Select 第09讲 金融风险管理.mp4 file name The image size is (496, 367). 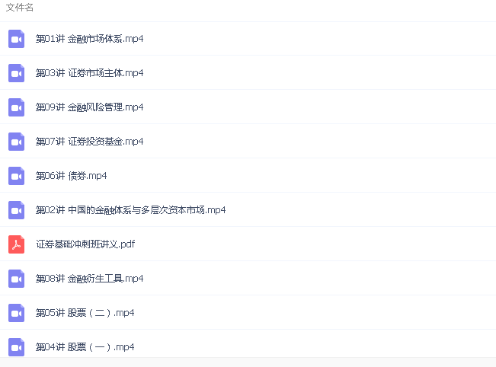[89, 107]
